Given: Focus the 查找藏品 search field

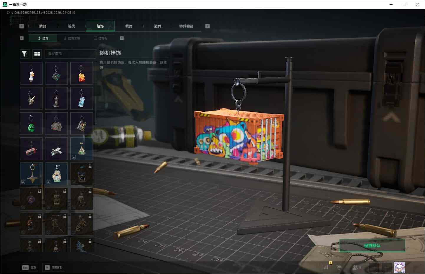Looking at the screenshot, I should pos(70,54).
